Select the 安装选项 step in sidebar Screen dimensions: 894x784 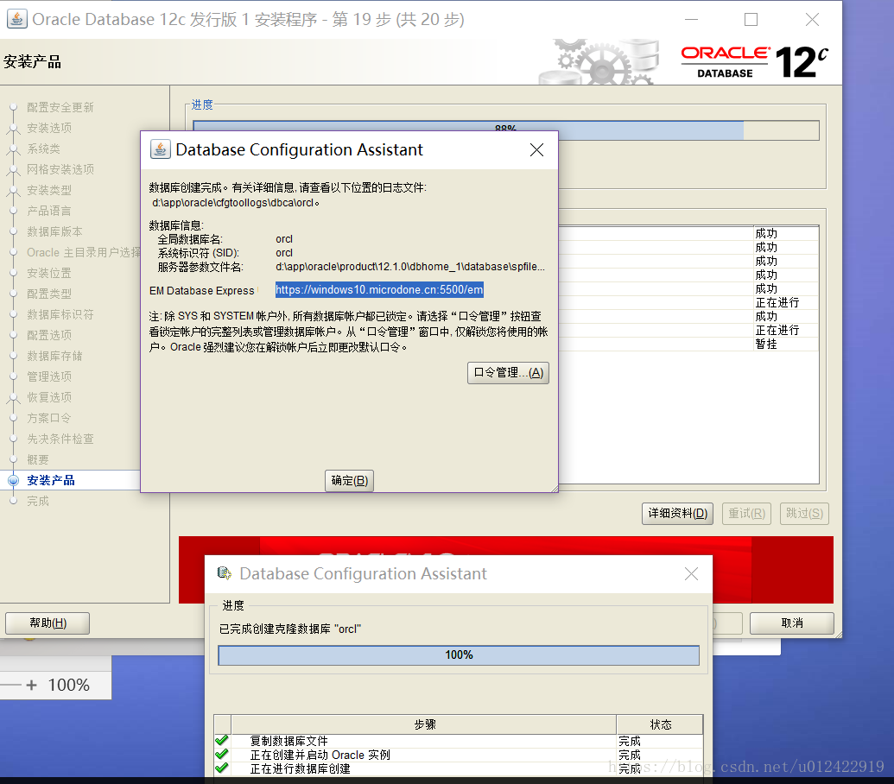click(x=49, y=128)
